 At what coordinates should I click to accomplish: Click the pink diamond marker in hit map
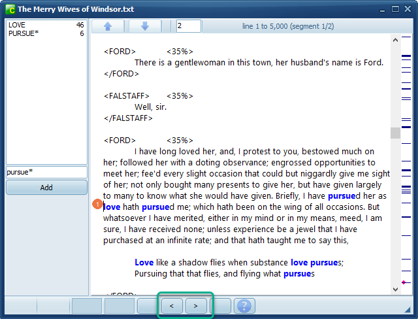[x=404, y=282]
